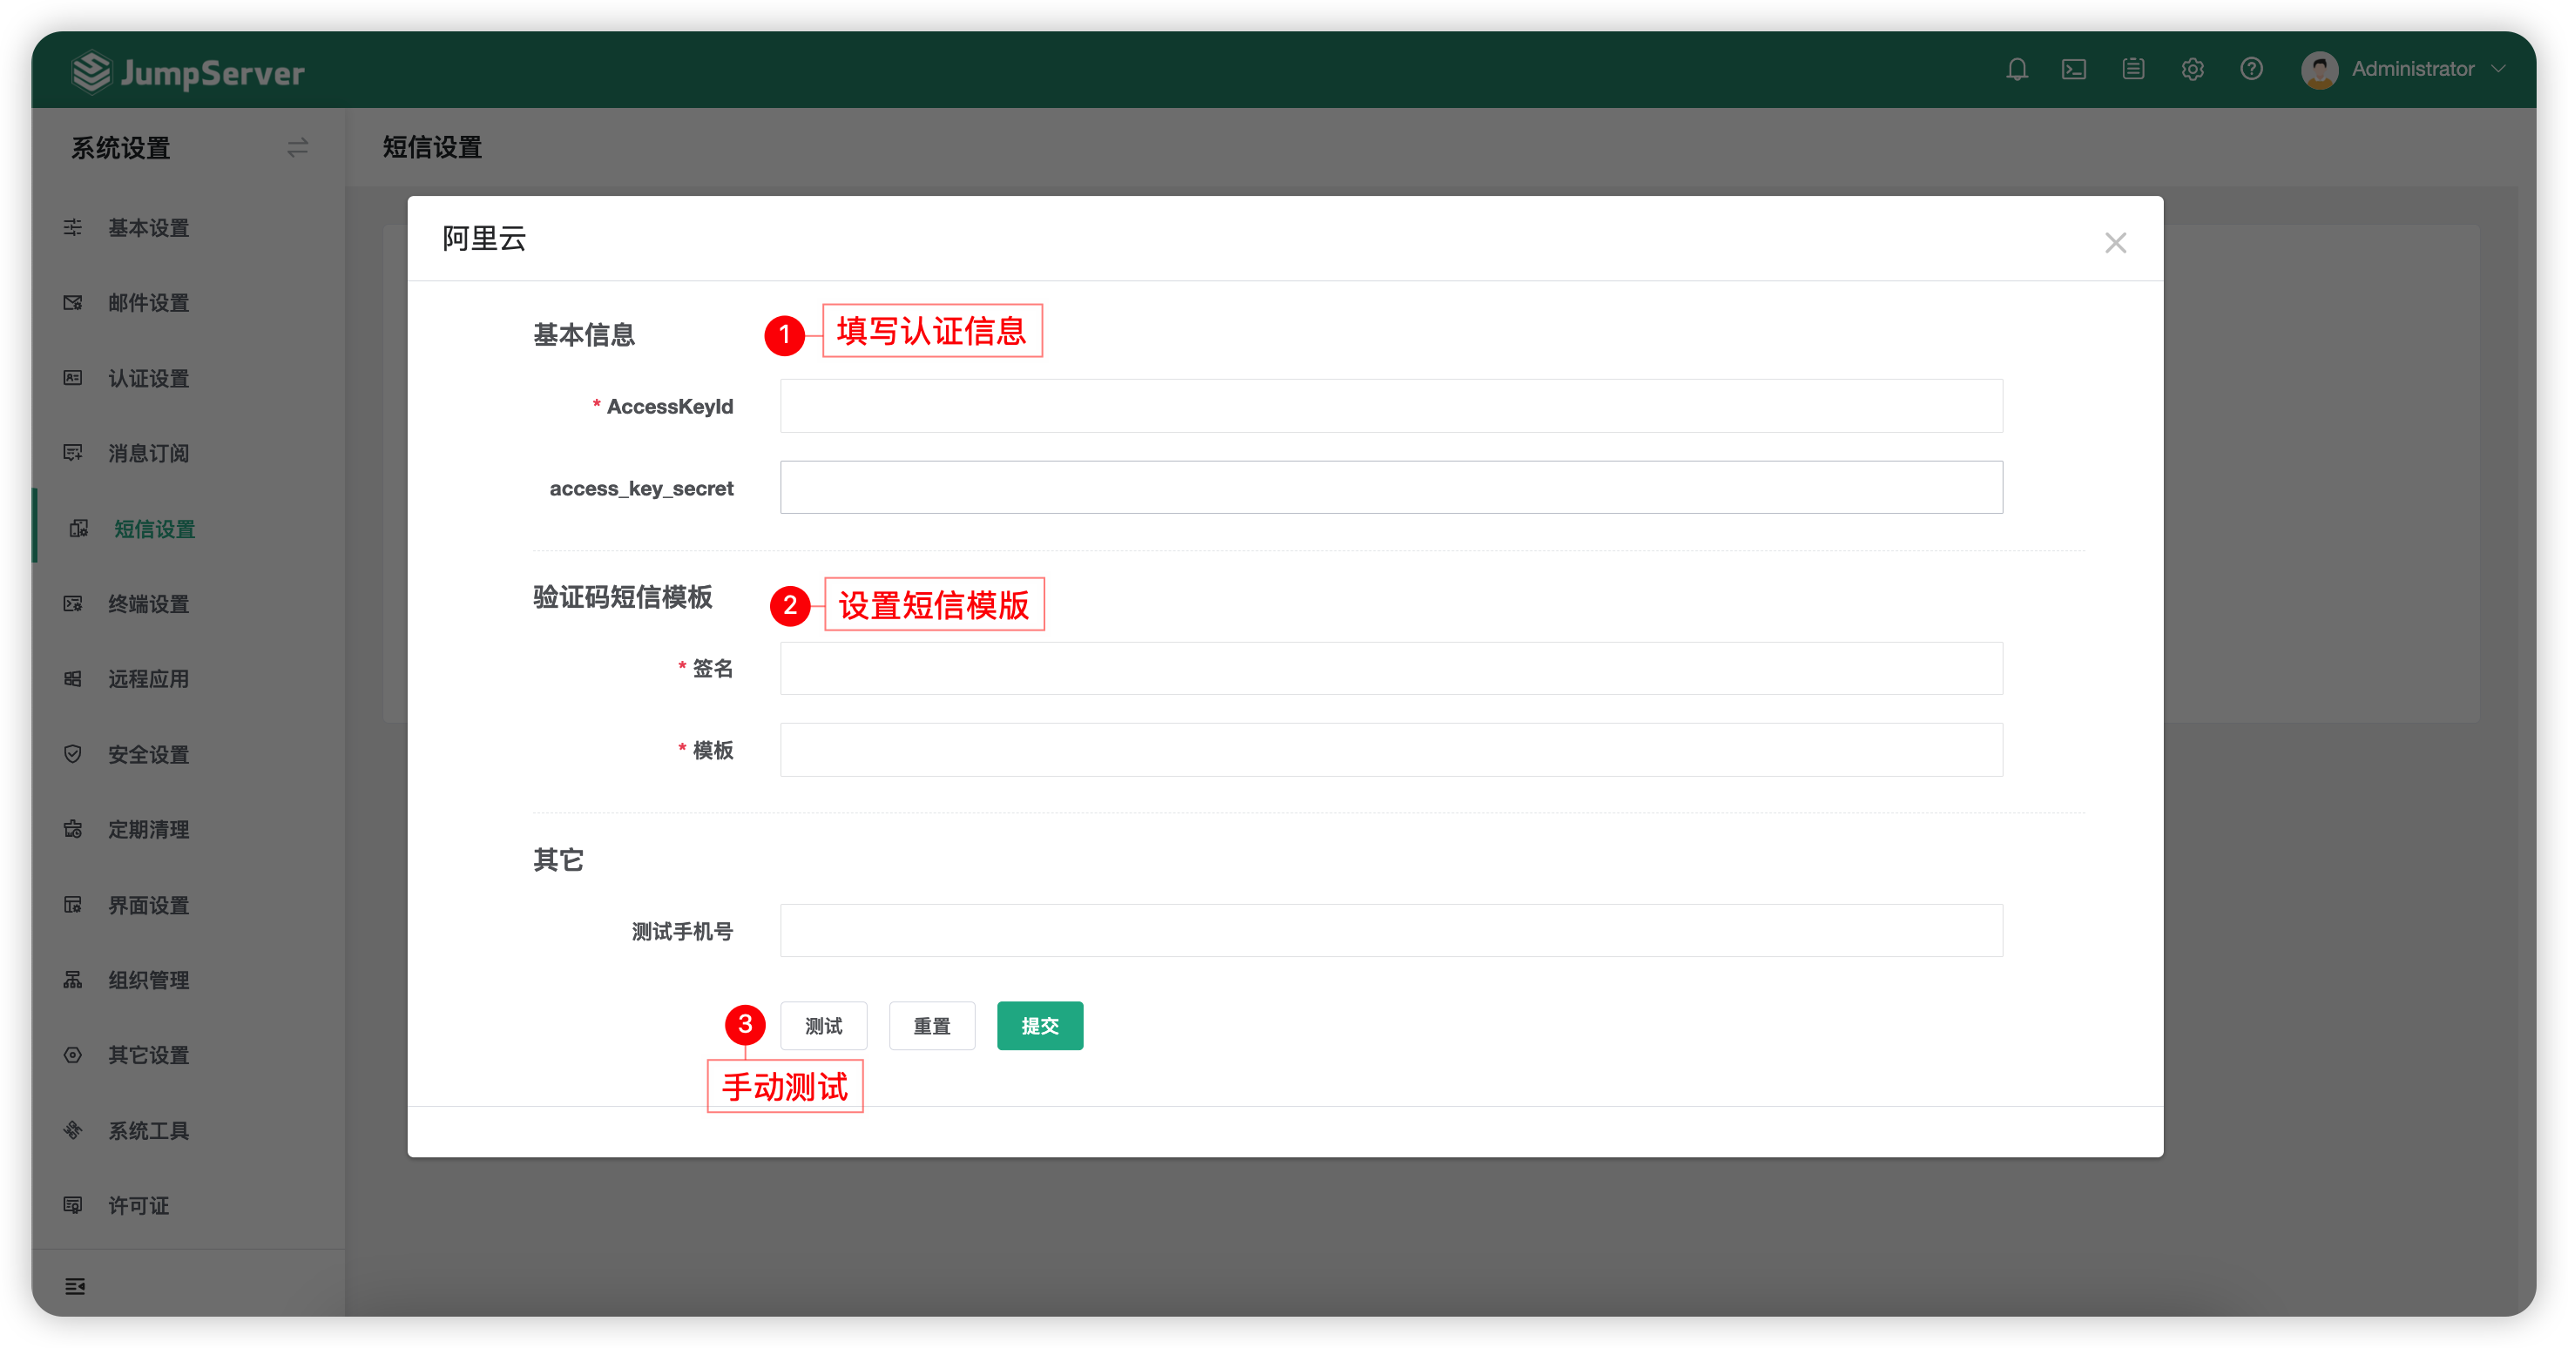Open the help question mark icon
This screenshot has height=1348, width=2568.
pyautogui.click(x=2251, y=69)
